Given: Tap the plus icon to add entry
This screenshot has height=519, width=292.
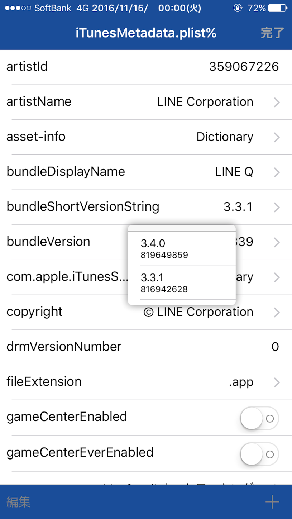Looking at the screenshot, I should (x=272, y=502).
